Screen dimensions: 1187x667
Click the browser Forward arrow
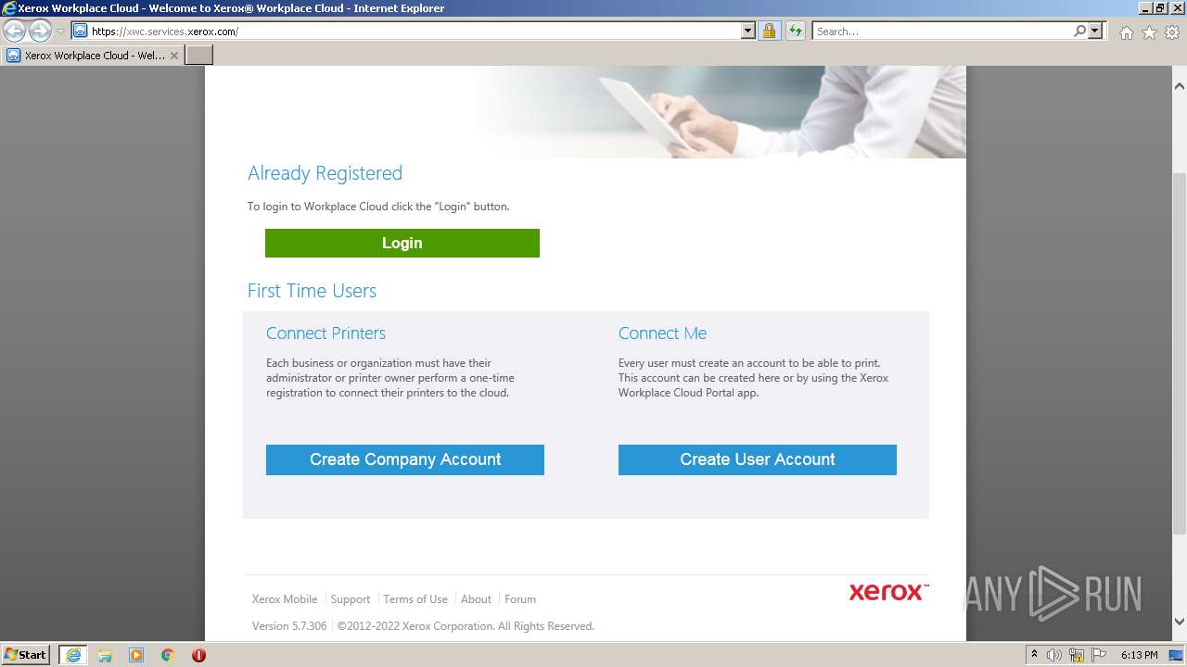pyautogui.click(x=40, y=31)
